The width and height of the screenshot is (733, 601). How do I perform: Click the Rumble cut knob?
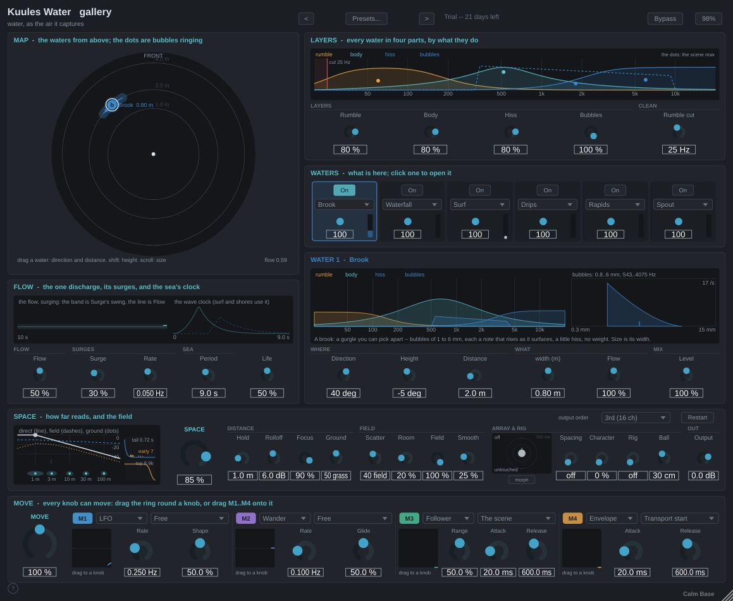point(679,132)
